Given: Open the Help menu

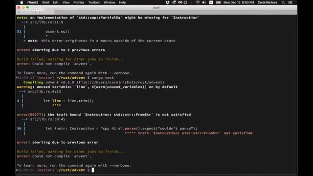Looking at the screenshot, I should [x=122, y=2].
